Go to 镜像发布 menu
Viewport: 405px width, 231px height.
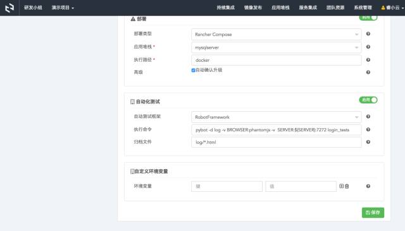tap(253, 8)
